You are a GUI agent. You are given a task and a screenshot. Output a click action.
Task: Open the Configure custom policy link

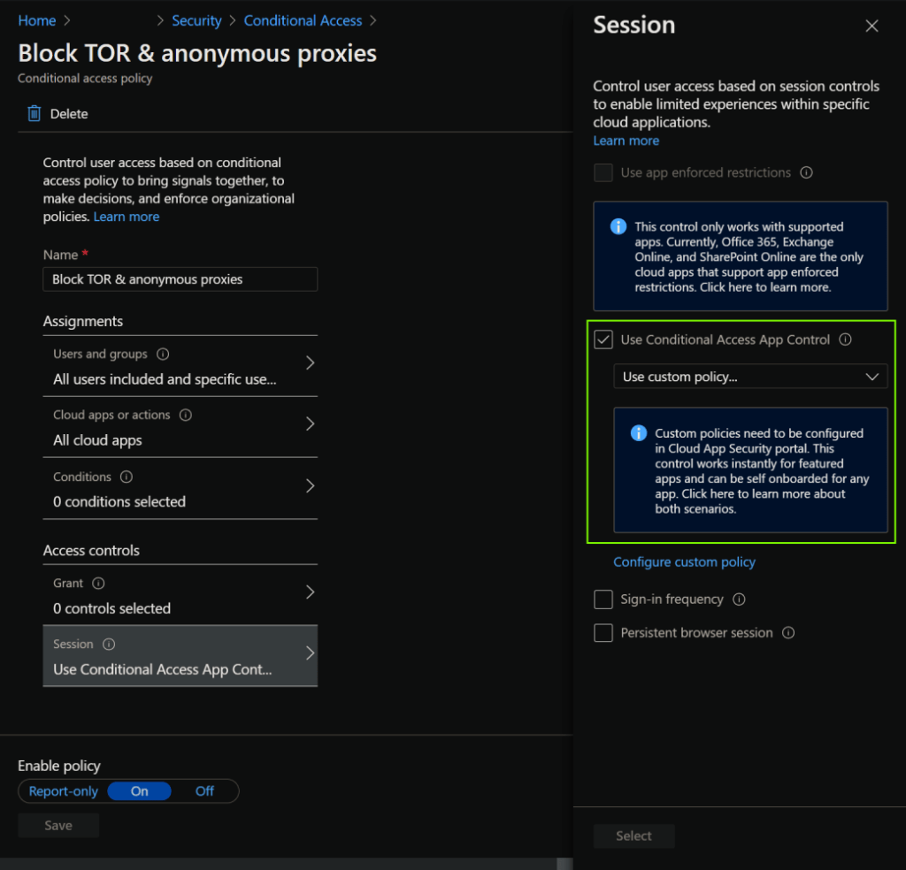click(x=685, y=561)
